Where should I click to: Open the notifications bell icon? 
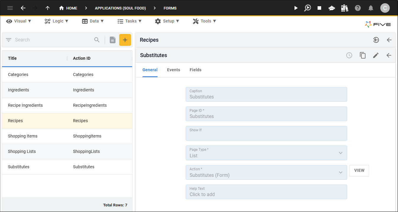click(371, 8)
